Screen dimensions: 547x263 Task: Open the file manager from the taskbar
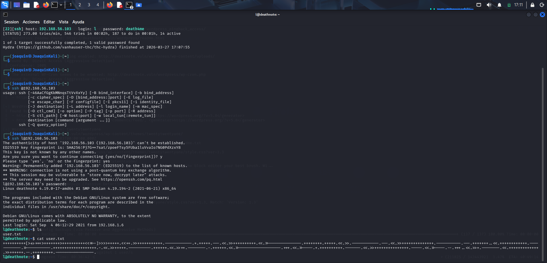tap(26, 5)
